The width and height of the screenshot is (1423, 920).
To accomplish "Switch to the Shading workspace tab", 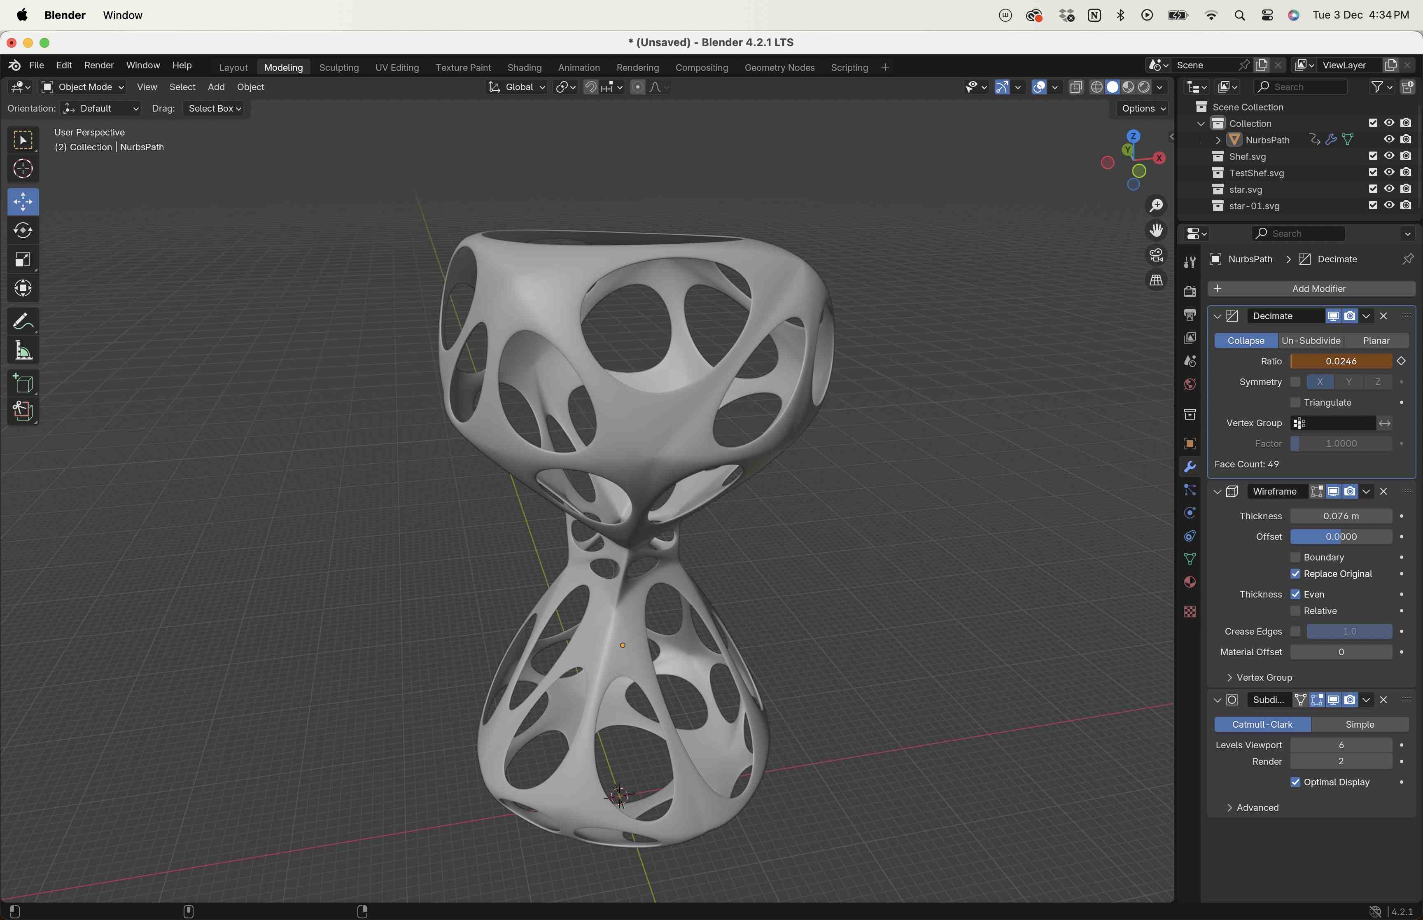I will tap(524, 68).
